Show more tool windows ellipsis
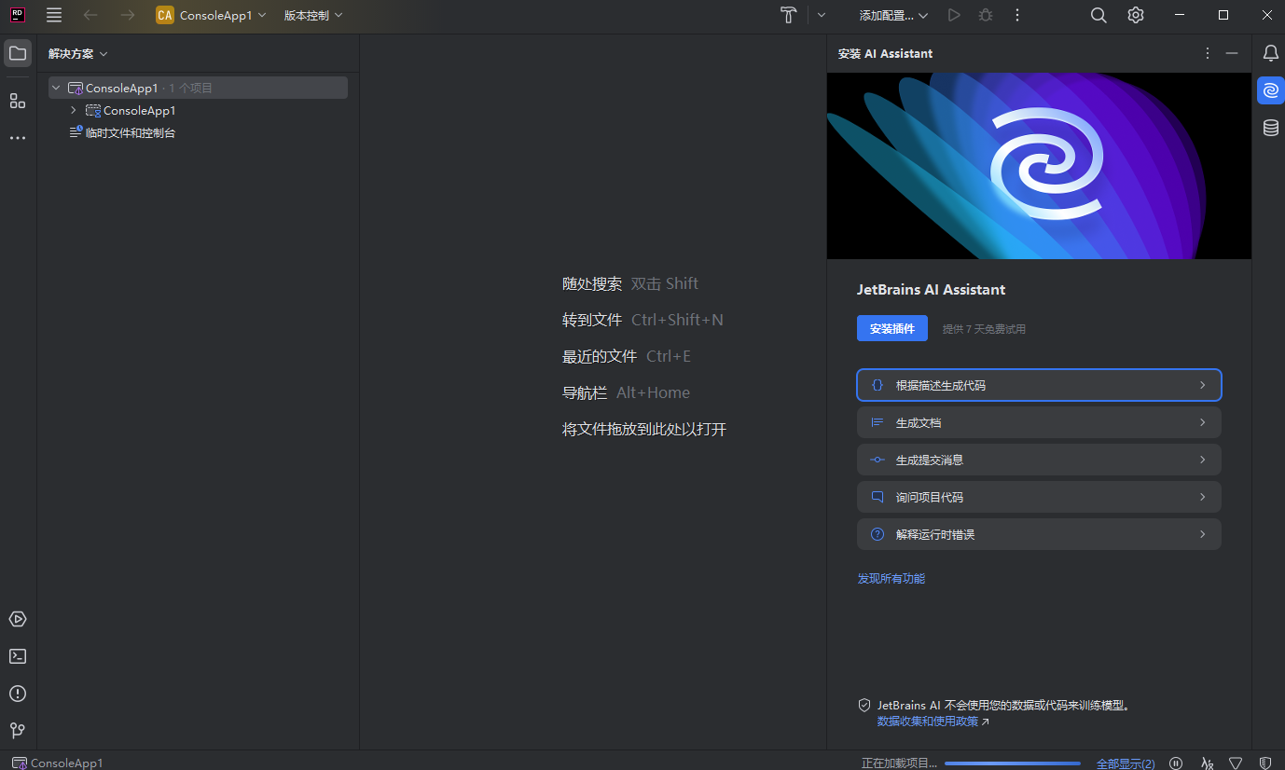 18,138
